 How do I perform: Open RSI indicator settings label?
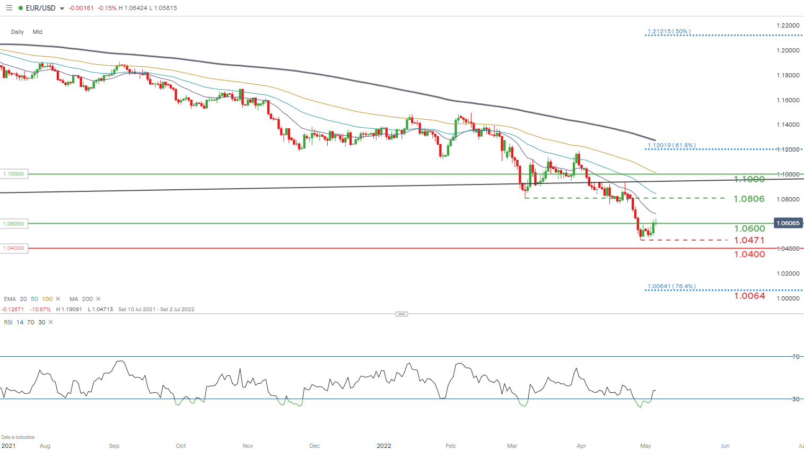pyautogui.click(x=8, y=322)
